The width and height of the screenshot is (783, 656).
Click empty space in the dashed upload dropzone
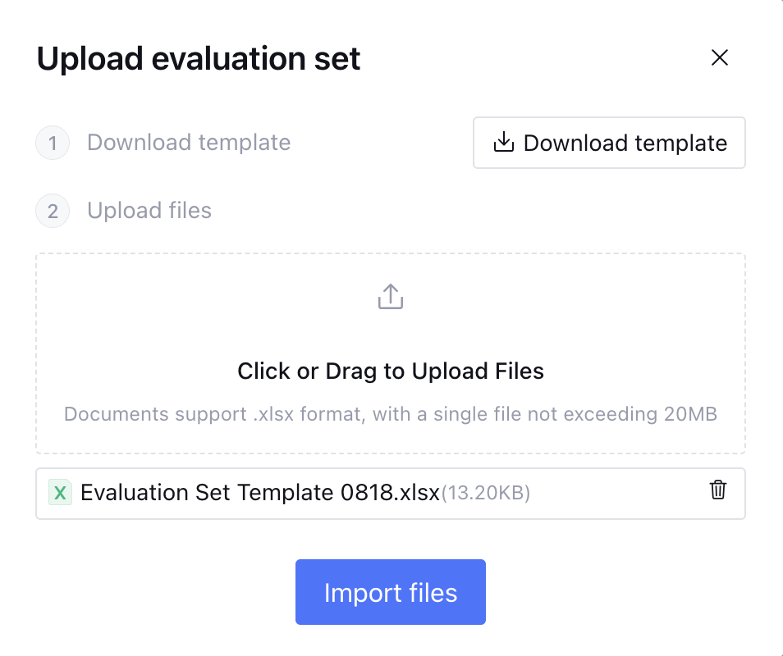click(164, 328)
